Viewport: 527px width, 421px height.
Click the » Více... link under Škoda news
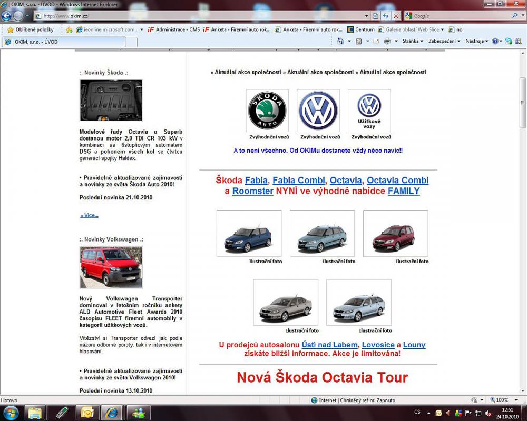pyautogui.click(x=90, y=215)
